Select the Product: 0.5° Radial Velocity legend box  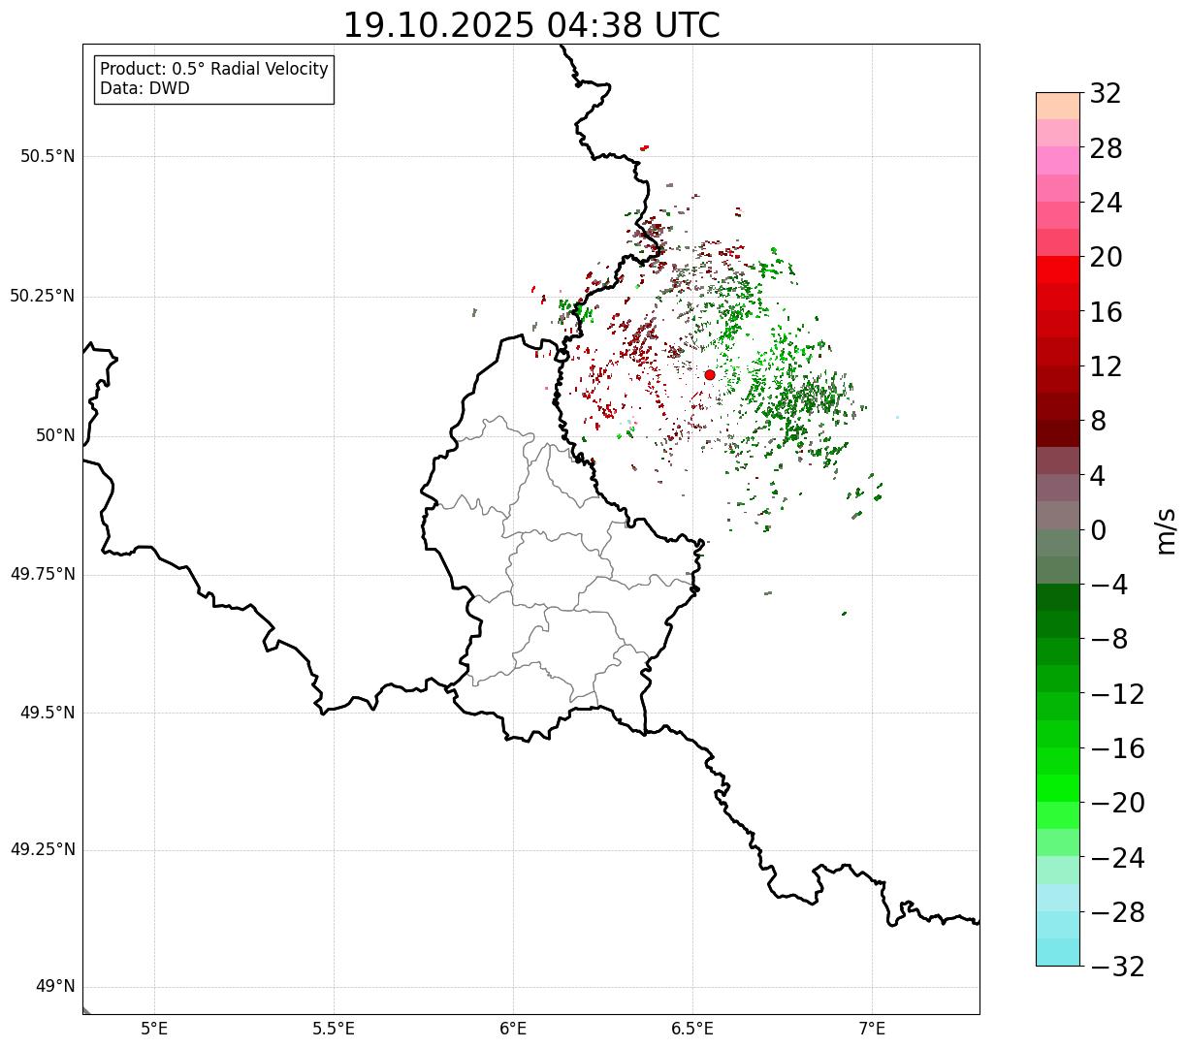214,79
